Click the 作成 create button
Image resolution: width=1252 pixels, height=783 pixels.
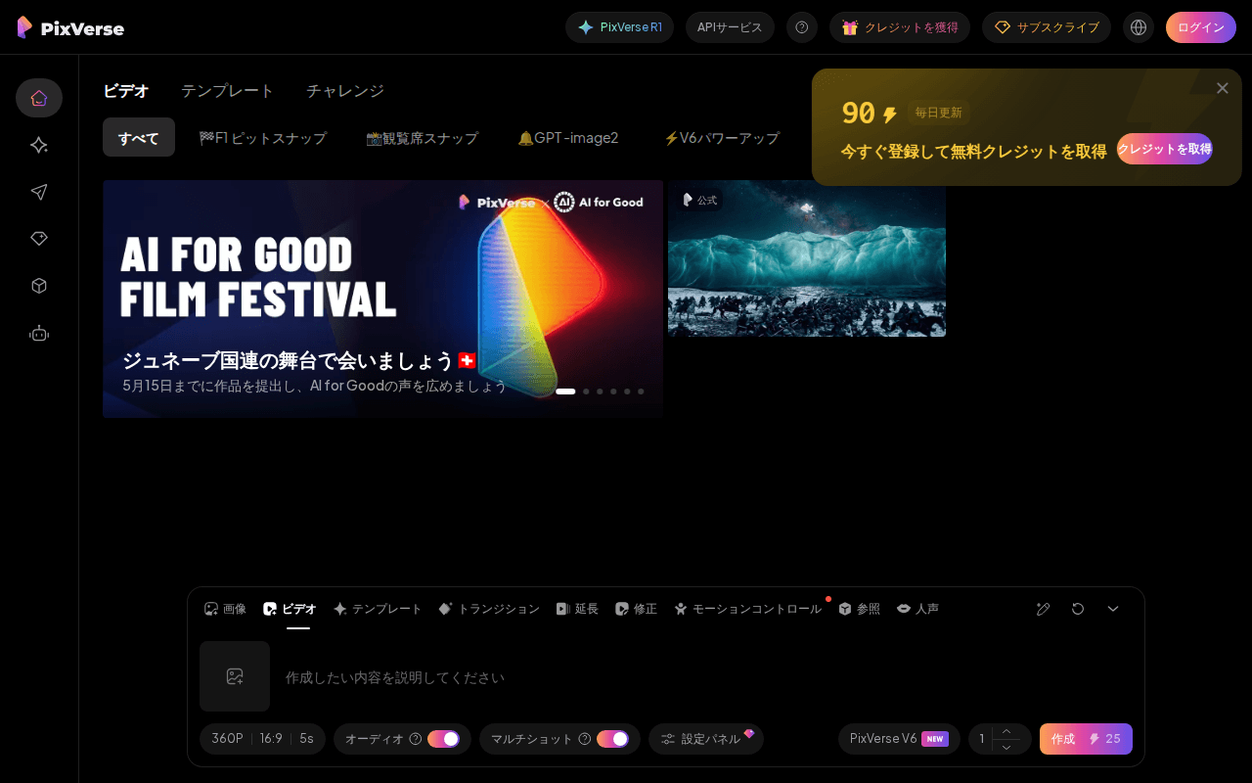click(1086, 739)
